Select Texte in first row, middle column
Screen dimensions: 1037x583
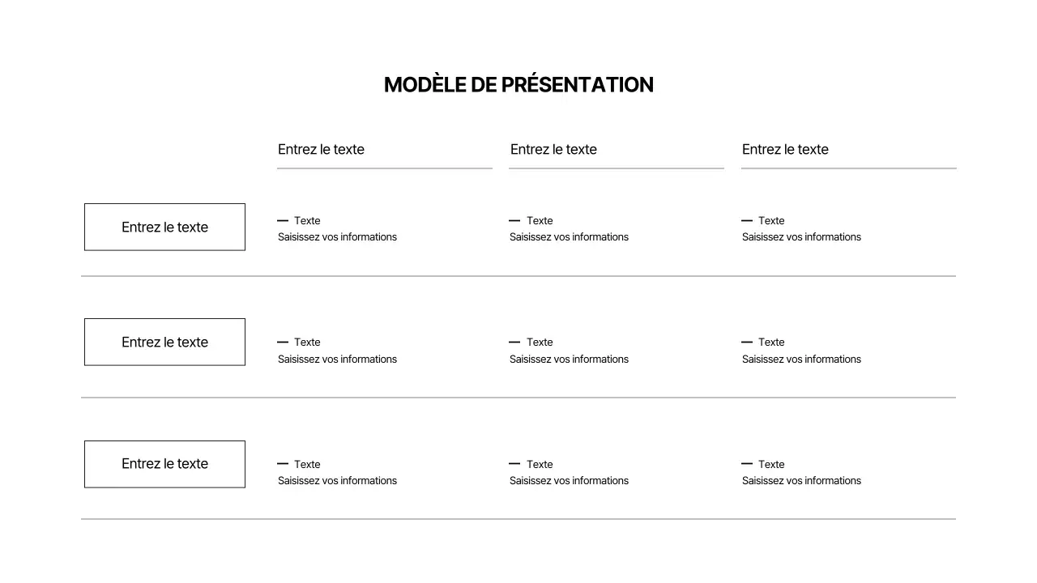540,221
